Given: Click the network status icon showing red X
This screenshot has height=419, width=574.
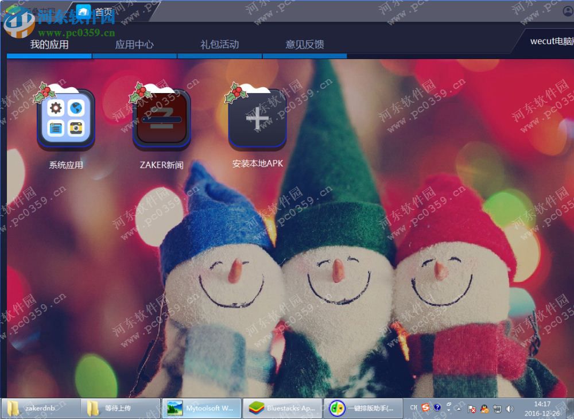Looking at the screenshot, I should click(472, 409).
